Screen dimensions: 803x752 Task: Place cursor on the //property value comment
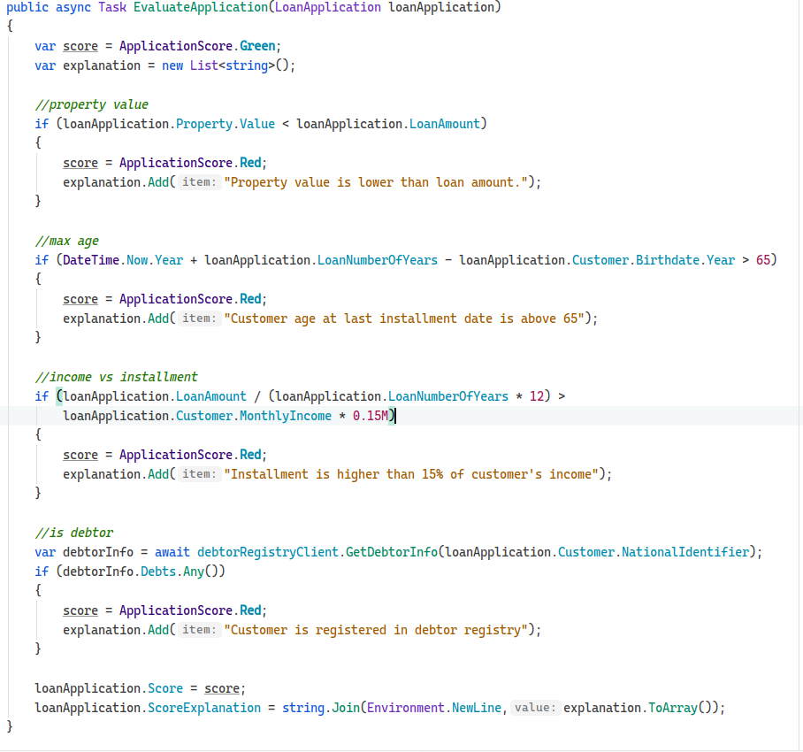tap(91, 104)
